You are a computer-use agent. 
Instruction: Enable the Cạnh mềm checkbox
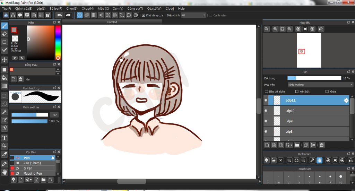click(x=210, y=15)
